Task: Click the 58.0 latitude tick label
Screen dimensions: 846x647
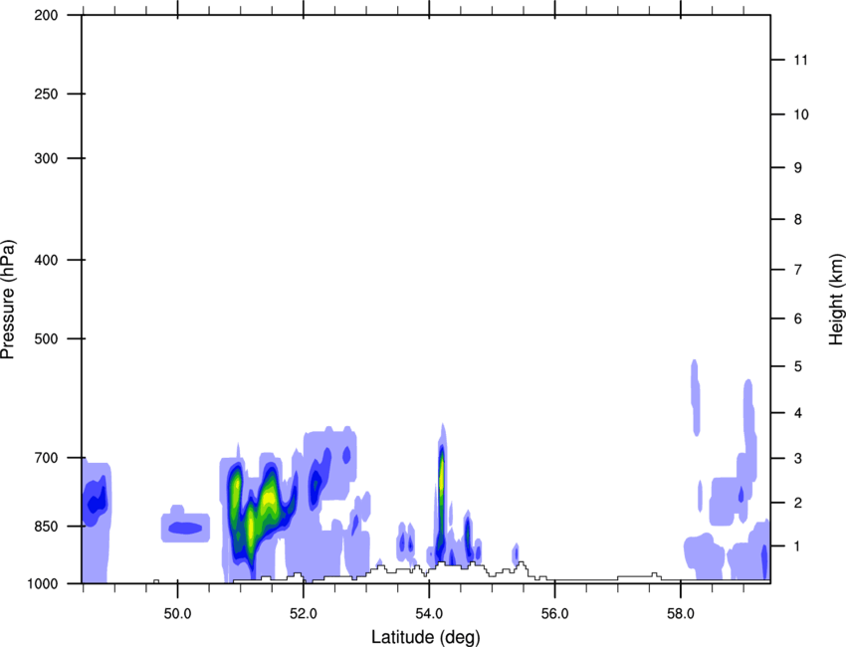Action: (681, 614)
